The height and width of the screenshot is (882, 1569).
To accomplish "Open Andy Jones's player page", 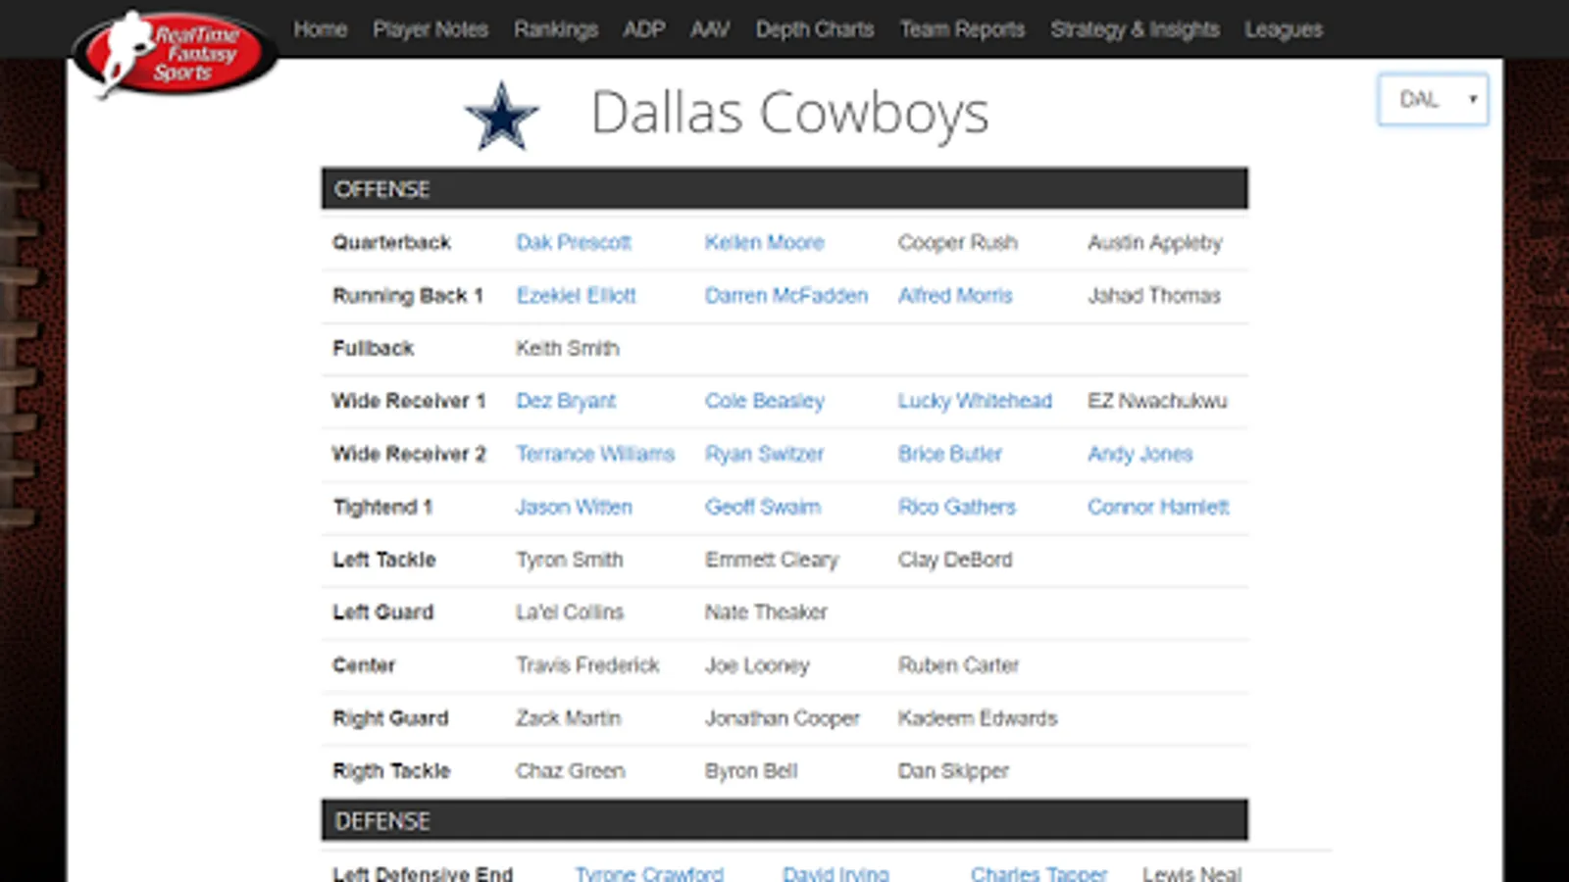I will 1140,454.
